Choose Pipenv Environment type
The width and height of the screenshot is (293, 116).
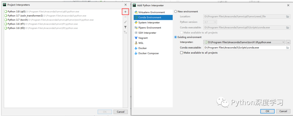click(153, 28)
